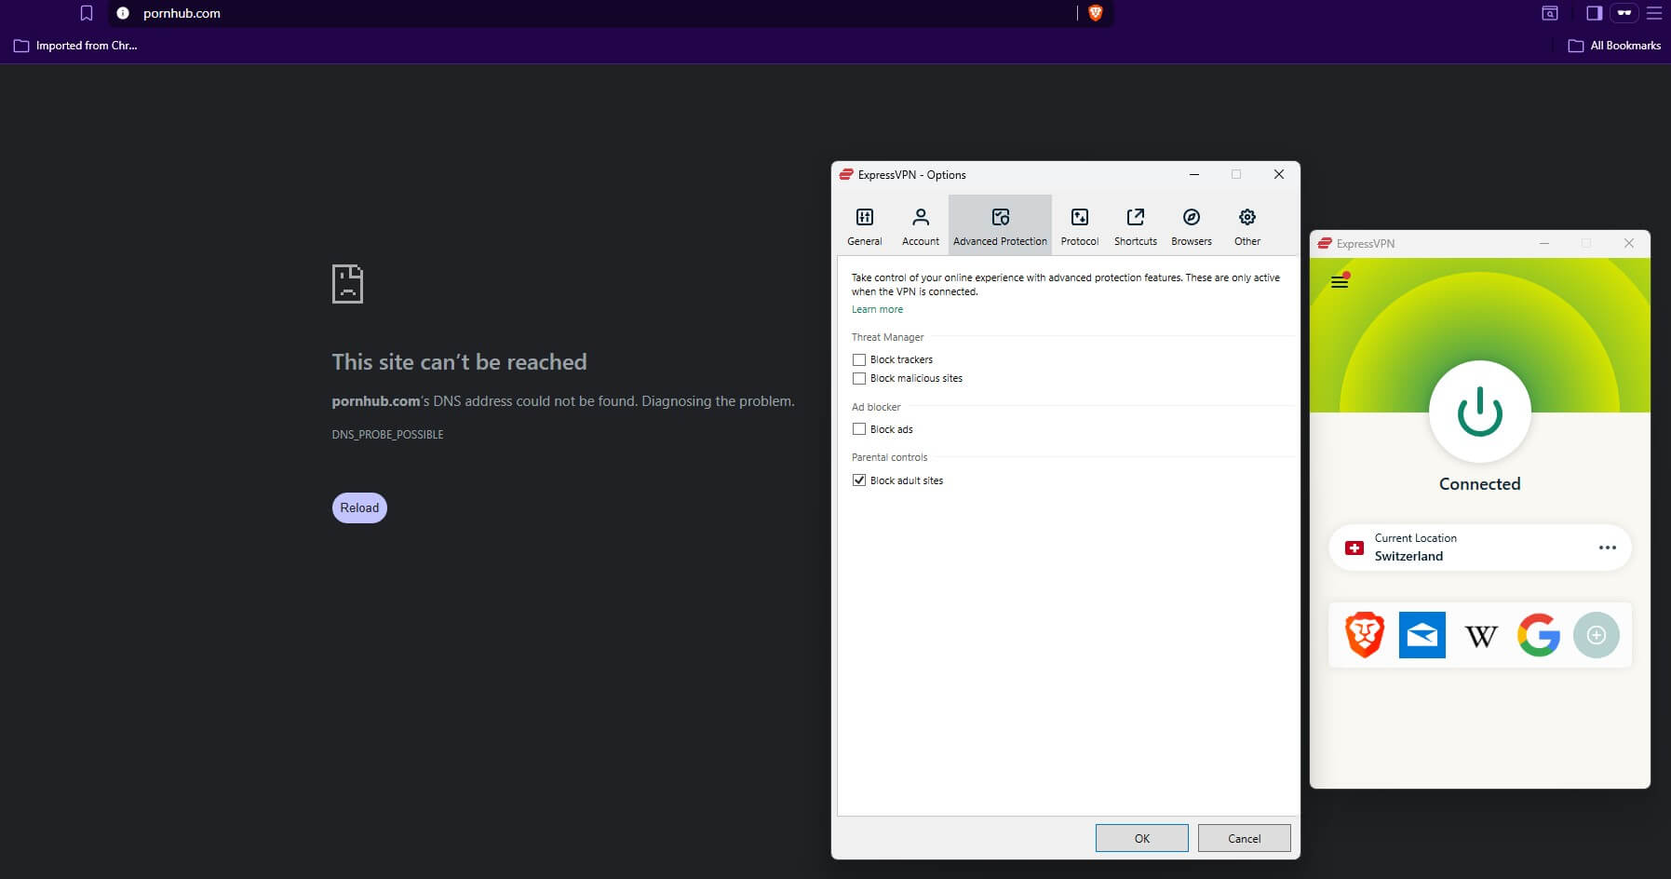Open the Protocol tab

(1080, 226)
